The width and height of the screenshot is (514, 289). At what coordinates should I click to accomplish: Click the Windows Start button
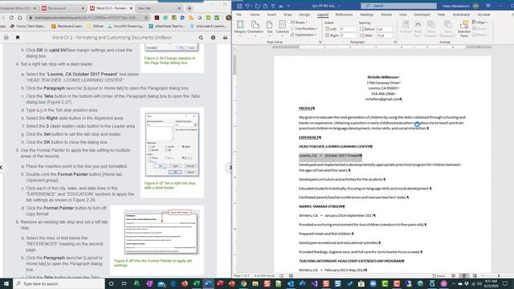pyautogui.click(x=6, y=283)
